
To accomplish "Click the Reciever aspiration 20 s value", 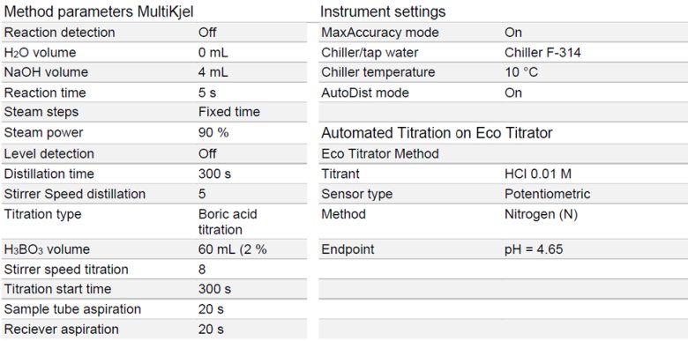I will (x=211, y=330).
